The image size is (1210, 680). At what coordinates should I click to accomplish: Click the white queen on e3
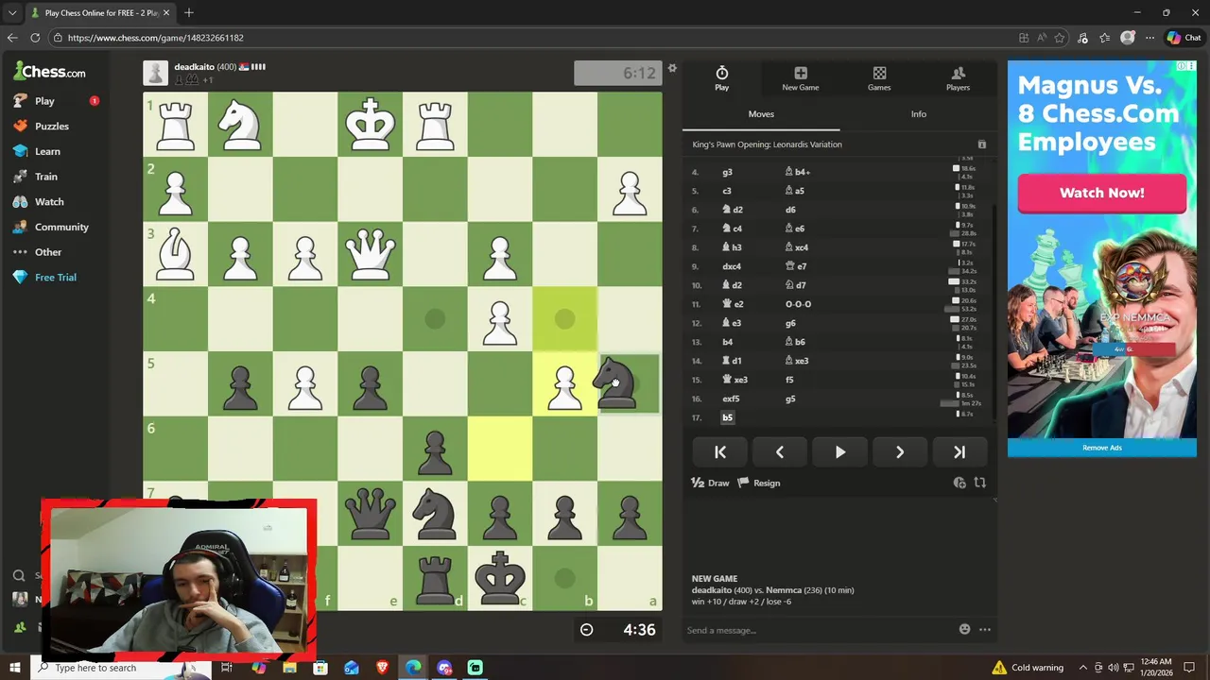coord(370,254)
